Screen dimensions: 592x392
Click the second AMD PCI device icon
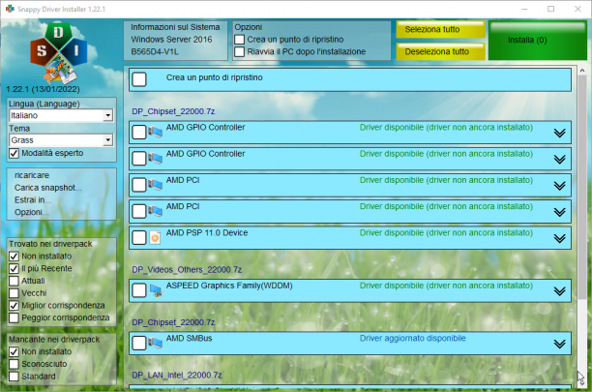(x=155, y=211)
